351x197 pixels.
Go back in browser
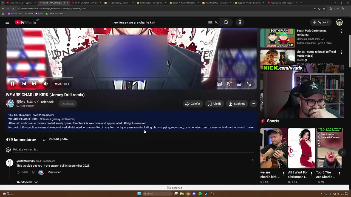pyautogui.click(x=3, y=8)
